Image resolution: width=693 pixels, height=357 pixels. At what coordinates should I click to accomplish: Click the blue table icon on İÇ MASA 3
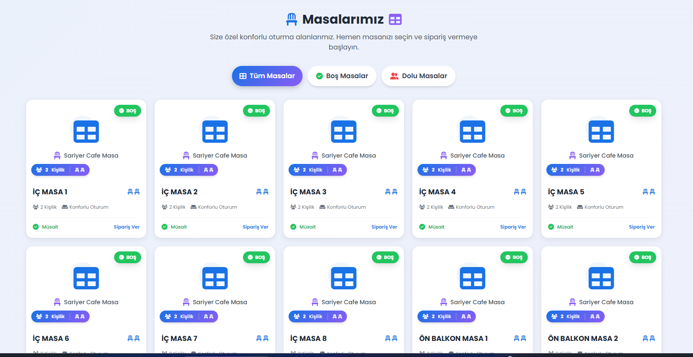344,131
